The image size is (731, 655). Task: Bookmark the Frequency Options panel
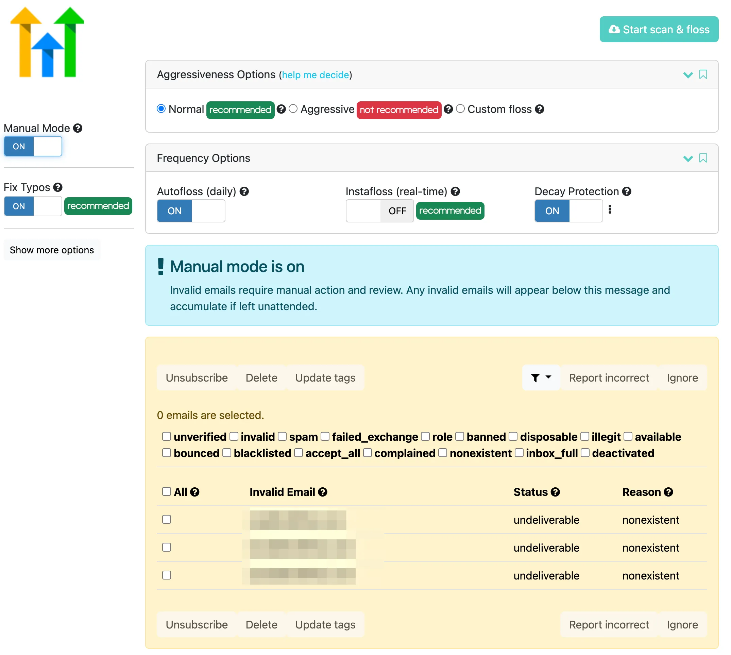coord(703,158)
